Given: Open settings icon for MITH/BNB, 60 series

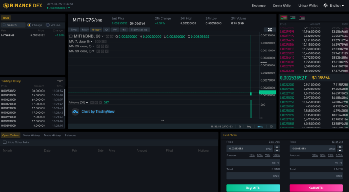Looking at the screenshot, I should pyautogui.click(x=112, y=36).
